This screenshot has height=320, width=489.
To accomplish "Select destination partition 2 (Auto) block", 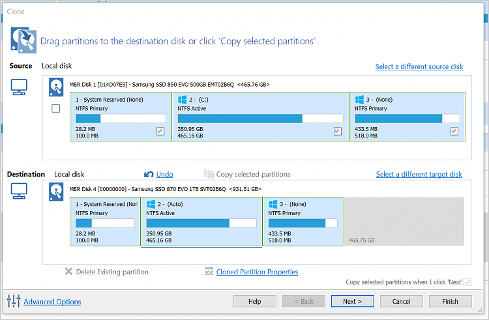I will click(201, 222).
